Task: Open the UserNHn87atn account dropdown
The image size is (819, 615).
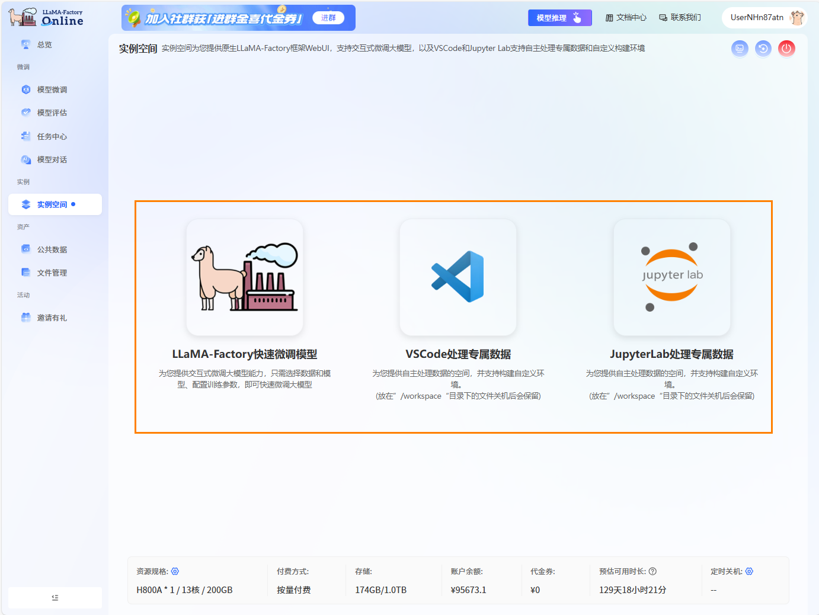Action: (764, 17)
